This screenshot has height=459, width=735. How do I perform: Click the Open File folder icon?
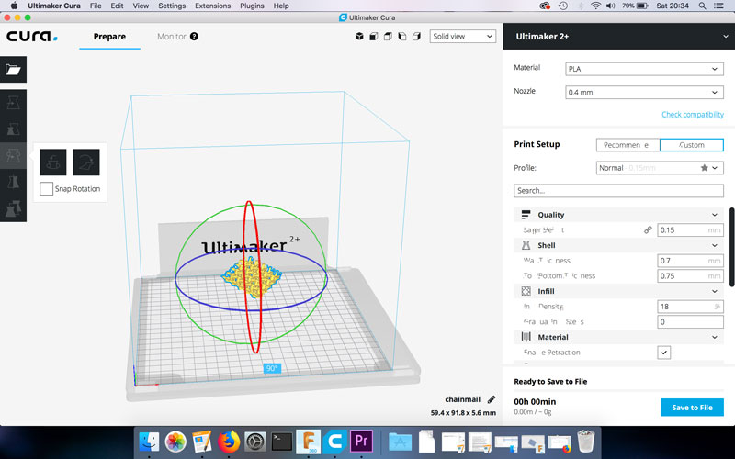[x=13, y=70]
